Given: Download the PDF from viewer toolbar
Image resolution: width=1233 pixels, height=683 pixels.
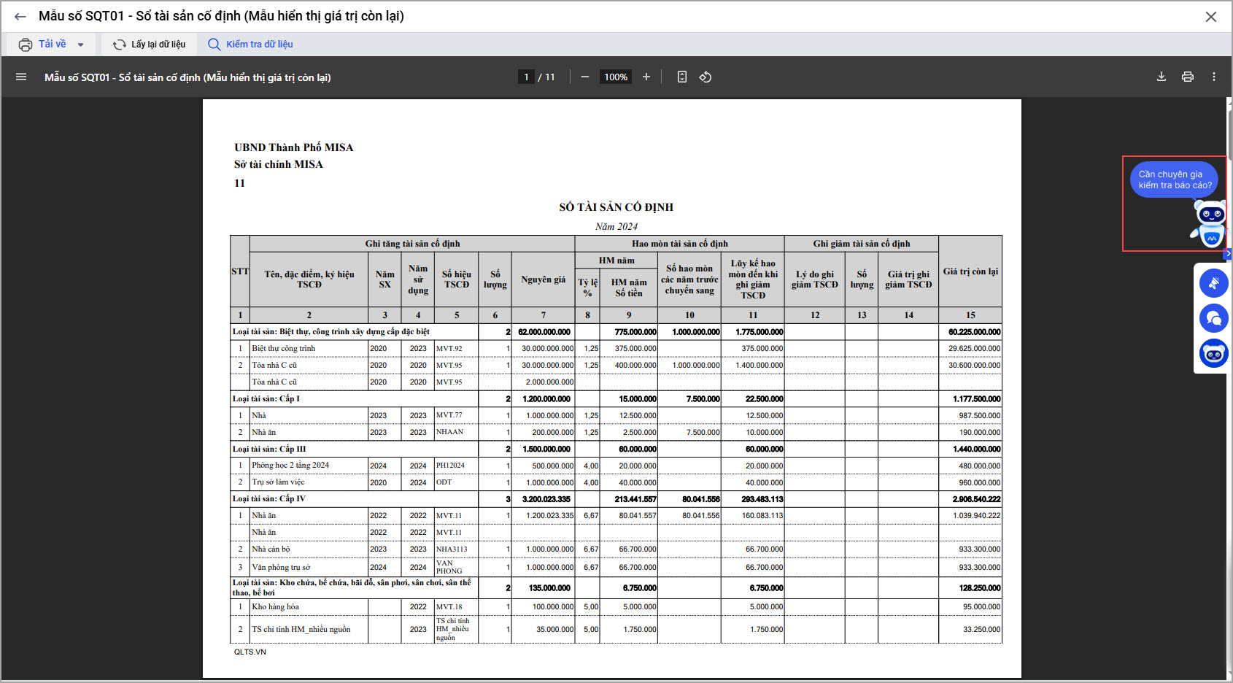Looking at the screenshot, I should tap(1161, 77).
